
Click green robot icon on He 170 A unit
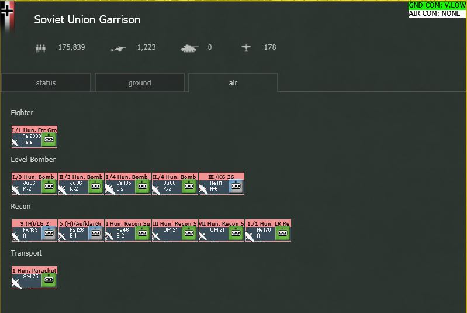(x=282, y=233)
